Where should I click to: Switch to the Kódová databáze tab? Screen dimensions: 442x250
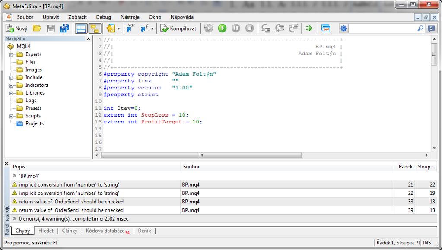(108, 231)
